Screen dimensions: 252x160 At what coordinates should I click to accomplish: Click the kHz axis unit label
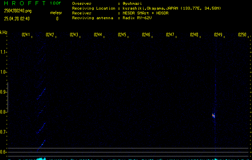tap(4, 32)
